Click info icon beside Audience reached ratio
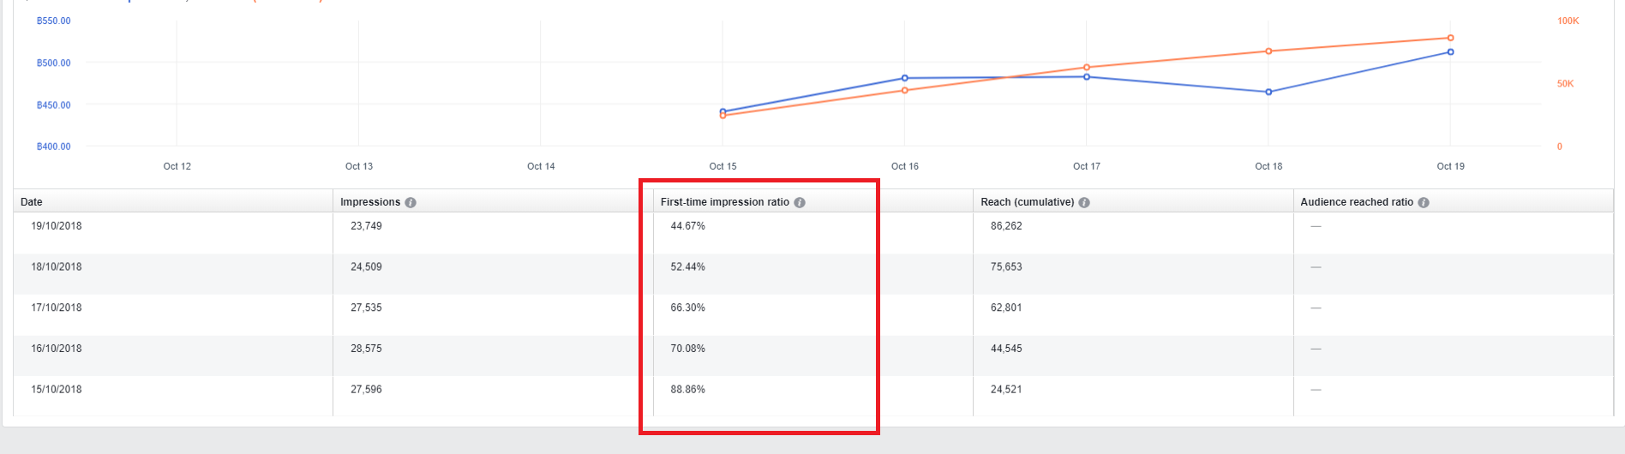This screenshot has width=1625, height=454. click(1424, 202)
